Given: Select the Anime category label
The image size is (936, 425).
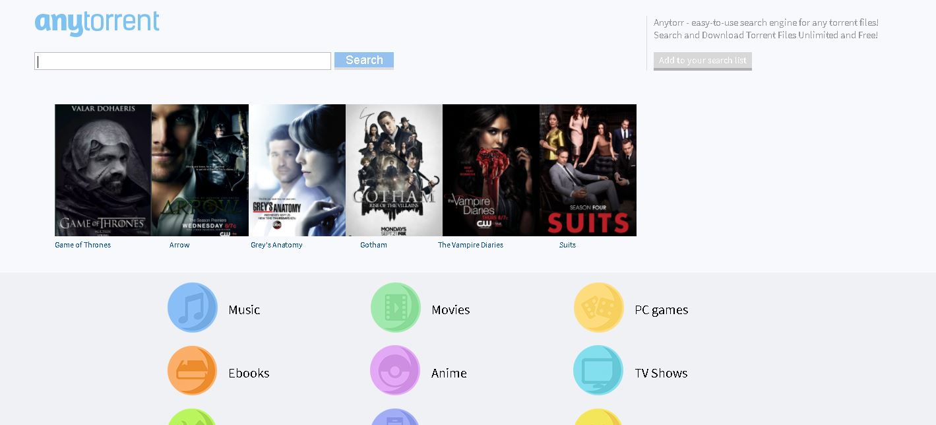Looking at the screenshot, I should coord(449,373).
